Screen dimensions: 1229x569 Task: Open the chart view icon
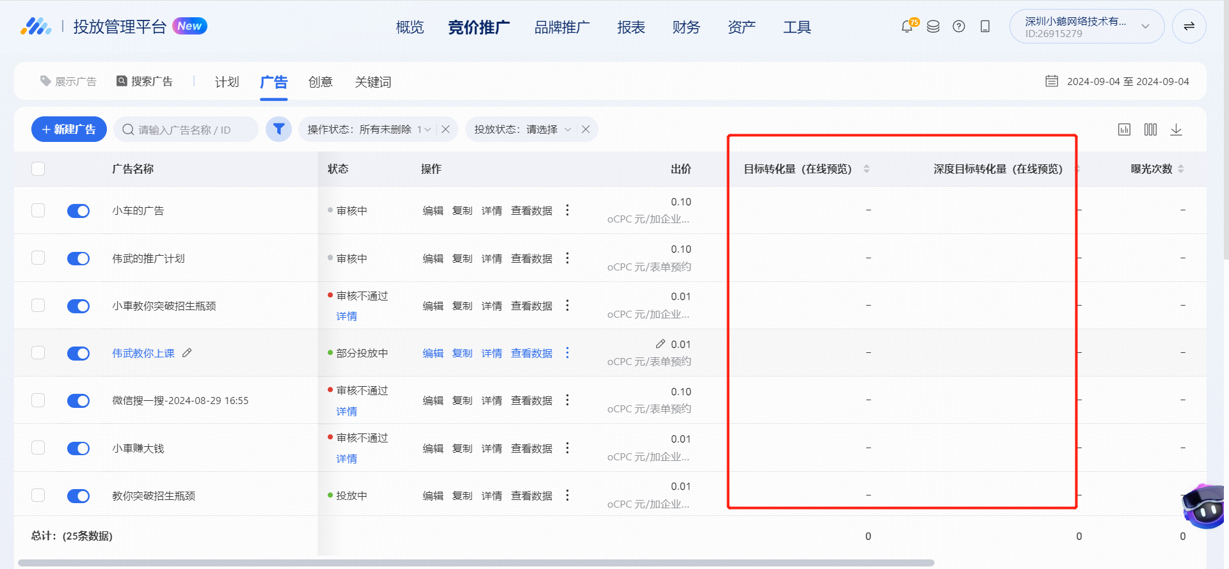(1124, 130)
